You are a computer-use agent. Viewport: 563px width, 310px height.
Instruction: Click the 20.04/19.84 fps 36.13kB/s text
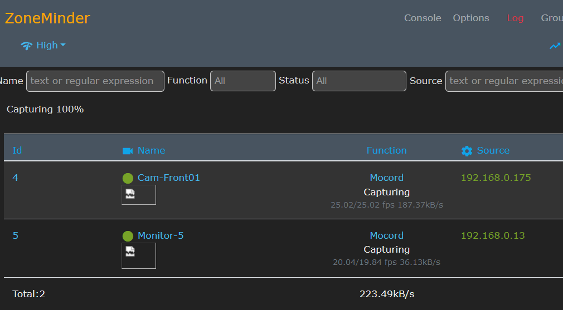(386, 262)
